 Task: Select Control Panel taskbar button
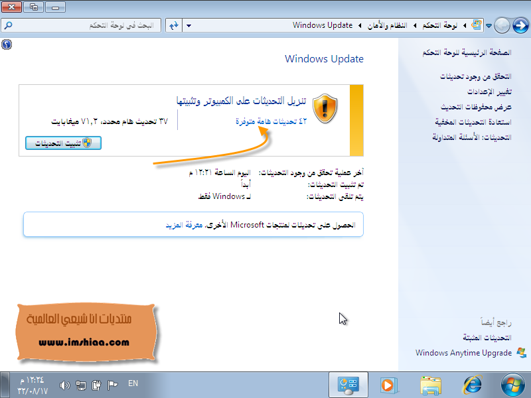click(348, 385)
